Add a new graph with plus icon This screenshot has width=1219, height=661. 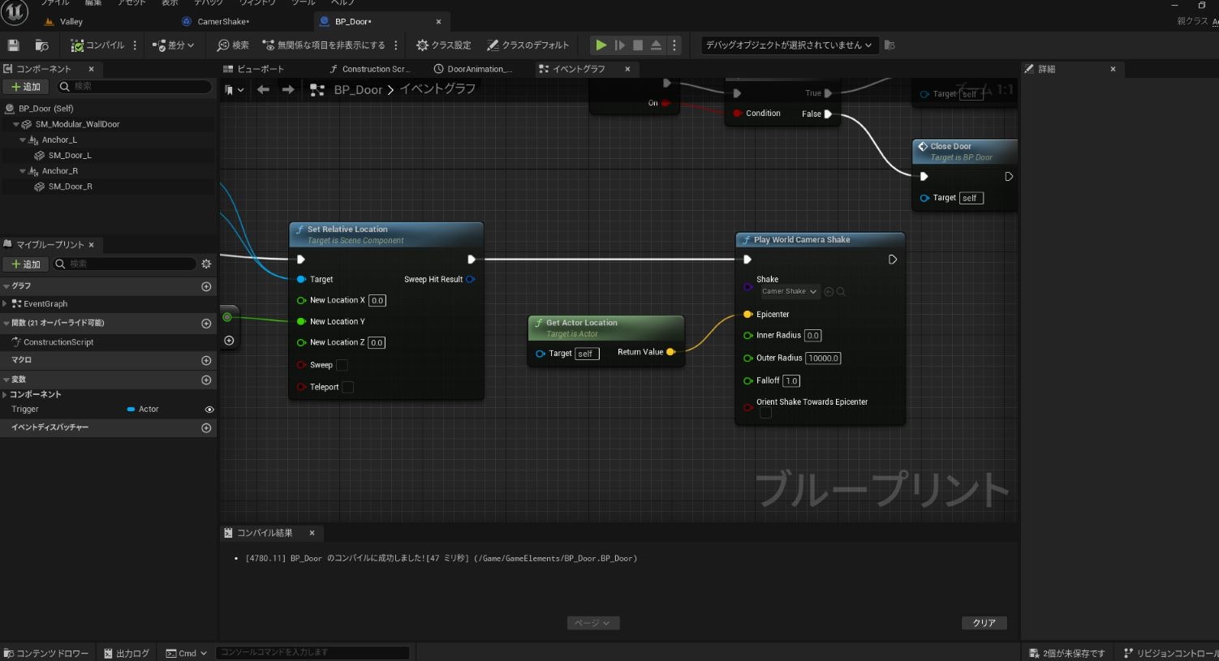[206, 286]
